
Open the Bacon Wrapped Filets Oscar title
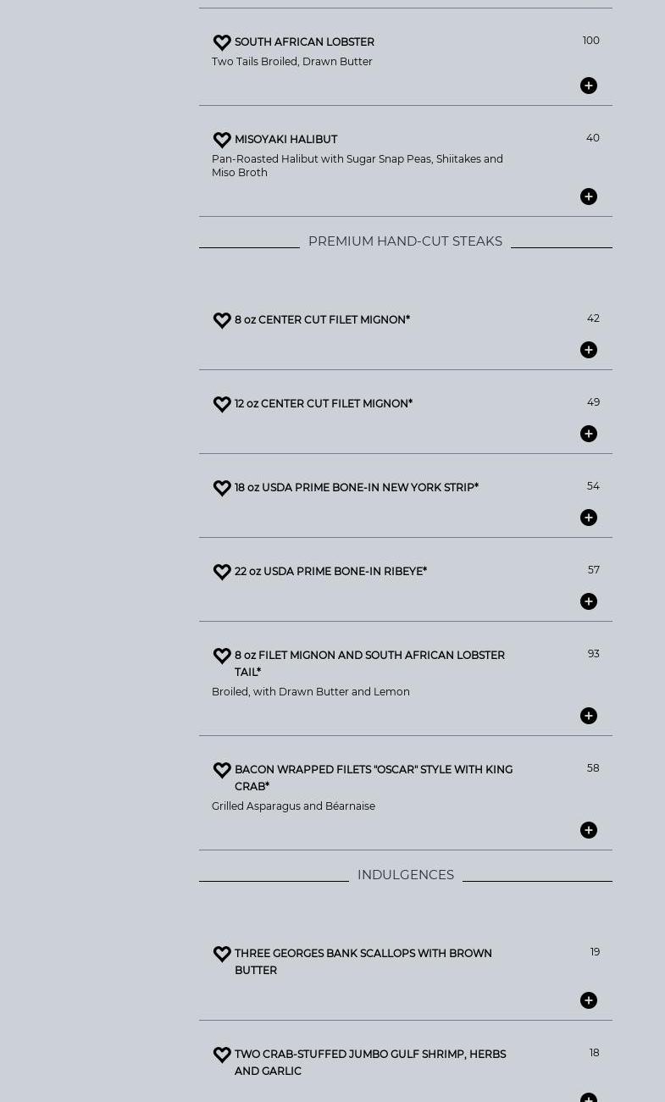pos(373,778)
